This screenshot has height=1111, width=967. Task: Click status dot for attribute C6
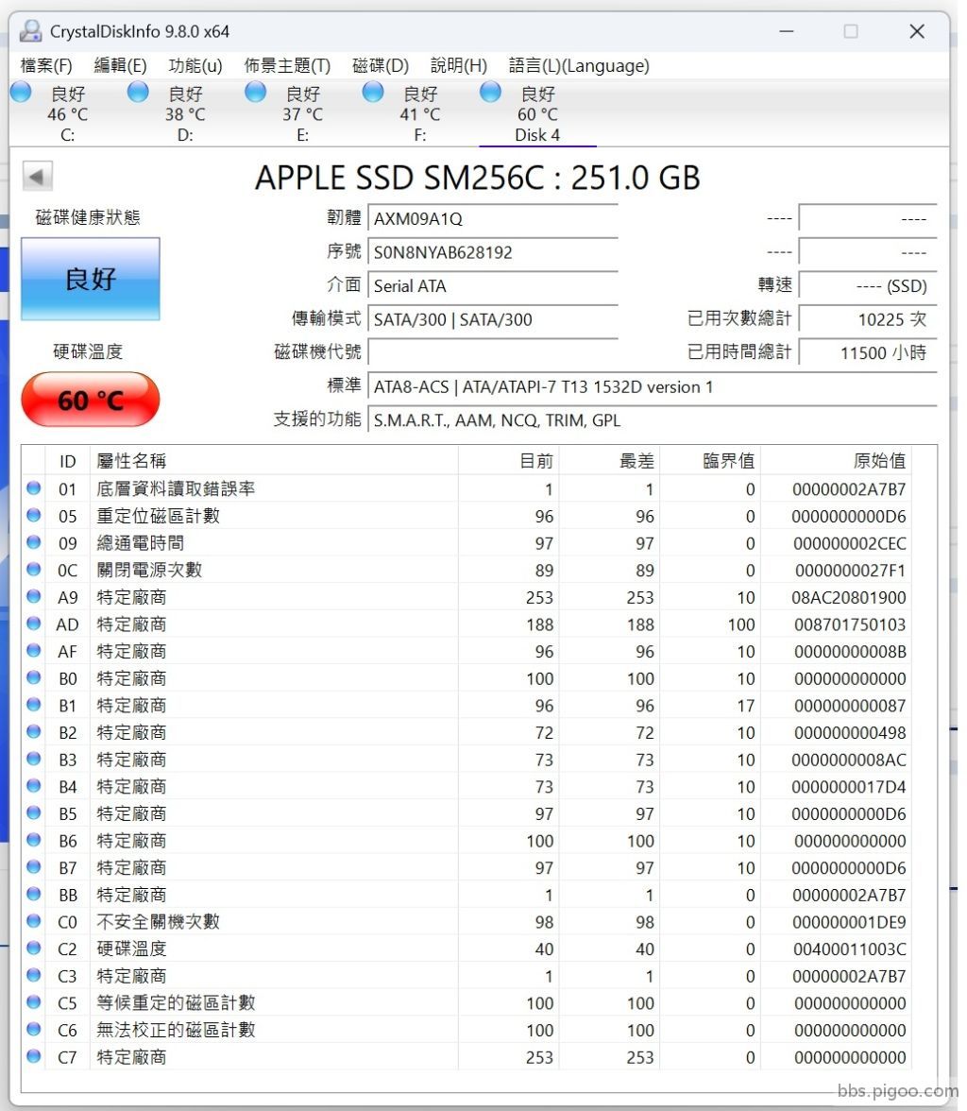33,1030
